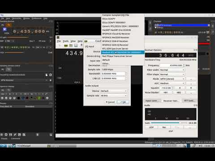Open the AGC dropdown set to Medium
Image resolution: width=215 pixels, height=161 pixels.
coord(172,83)
